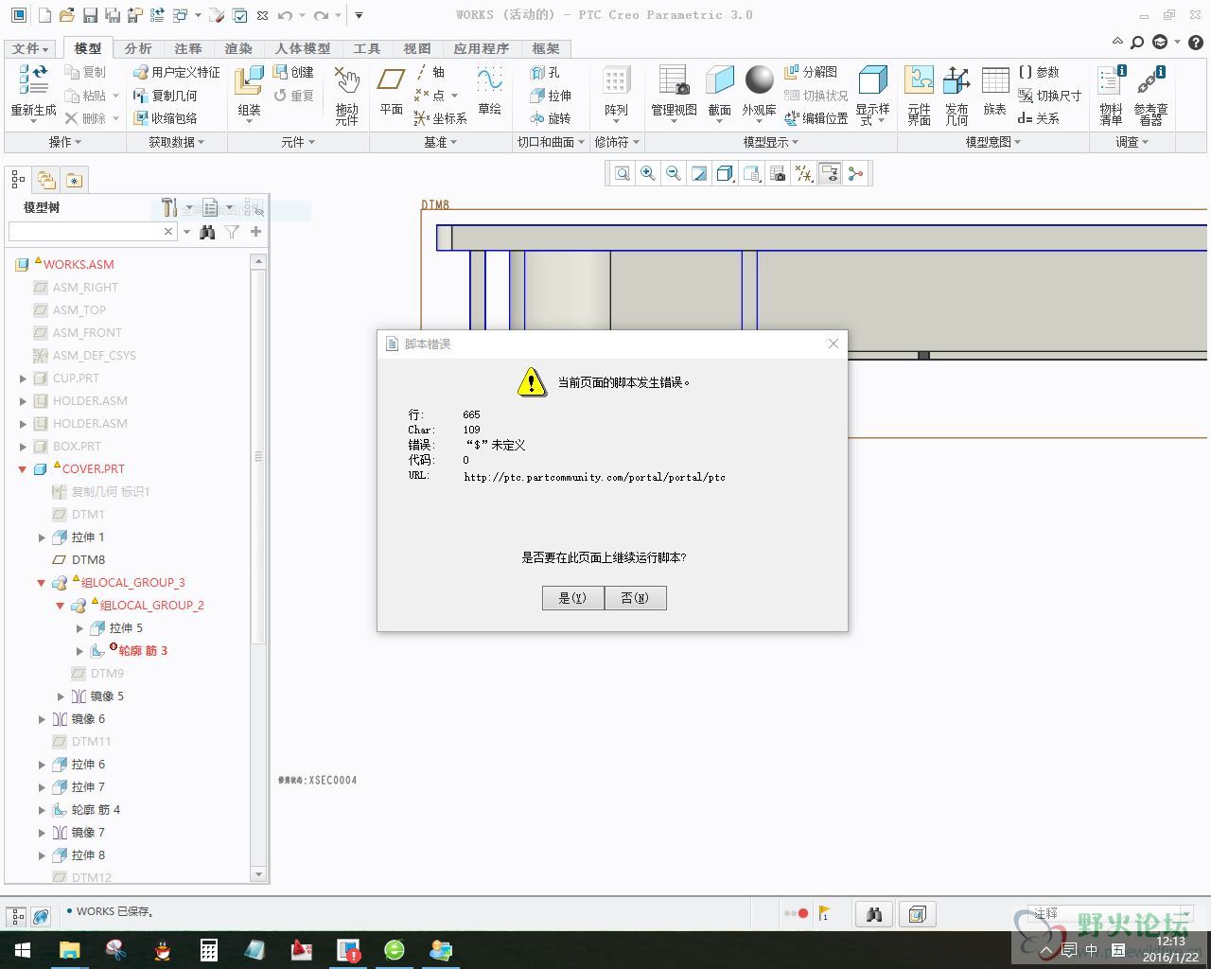1211x969 pixels.
Task: Click the 关系 button
Action: coord(1039,118)
